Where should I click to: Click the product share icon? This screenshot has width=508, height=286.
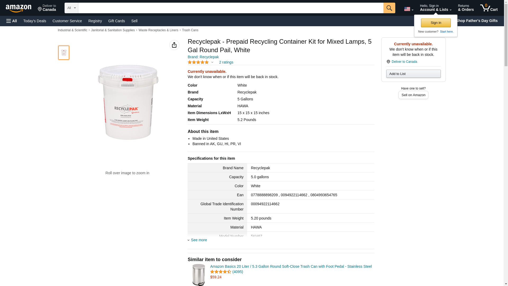tap(174, 45)
